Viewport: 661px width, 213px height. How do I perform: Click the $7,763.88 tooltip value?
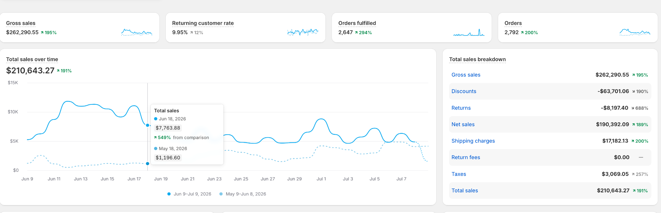tap(168, 128)
